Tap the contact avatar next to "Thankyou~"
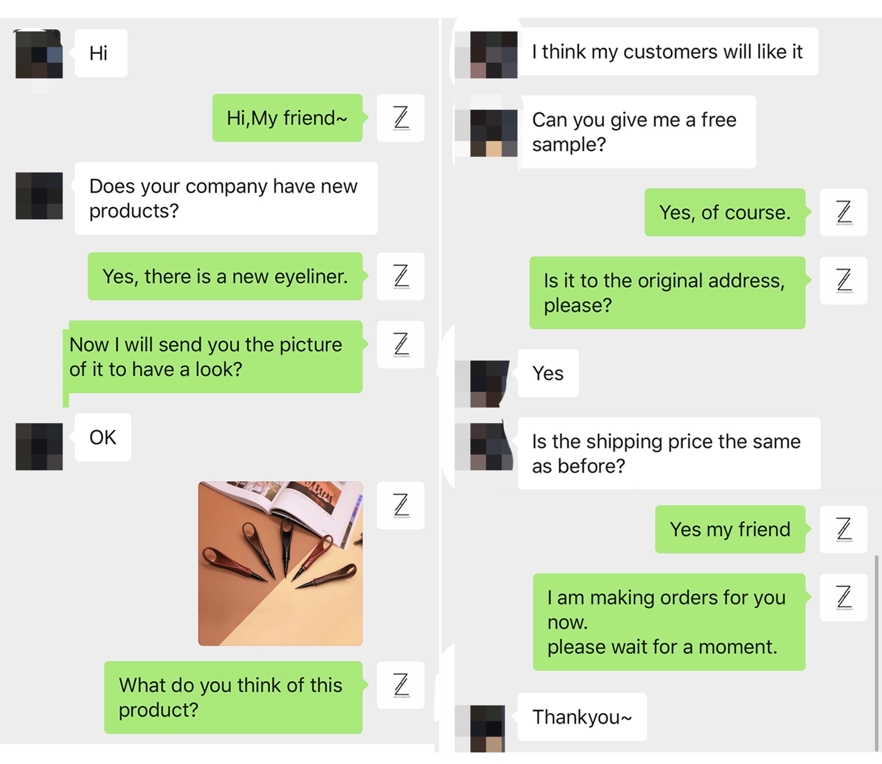The height and width of the screenshot is (764, 882). coord(487,728)
